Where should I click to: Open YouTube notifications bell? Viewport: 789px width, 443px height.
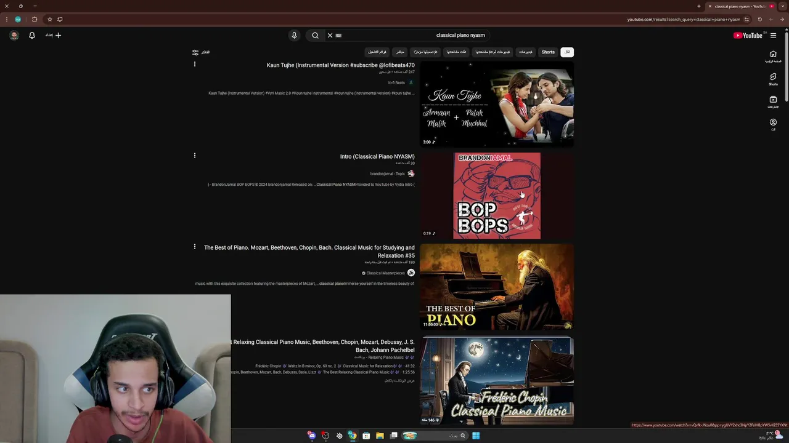[32, 35]
